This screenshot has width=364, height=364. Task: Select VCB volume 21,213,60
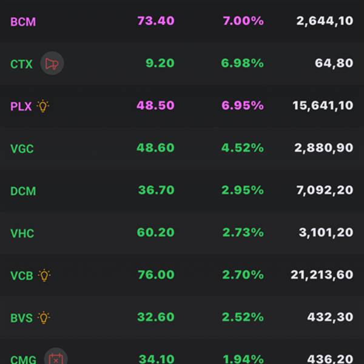tap(322, 275)
